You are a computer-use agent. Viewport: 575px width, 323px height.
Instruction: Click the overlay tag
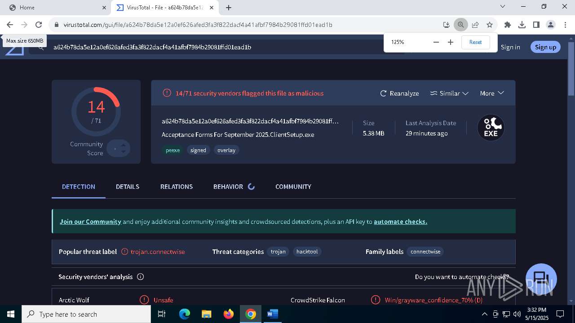coord(226,150)
